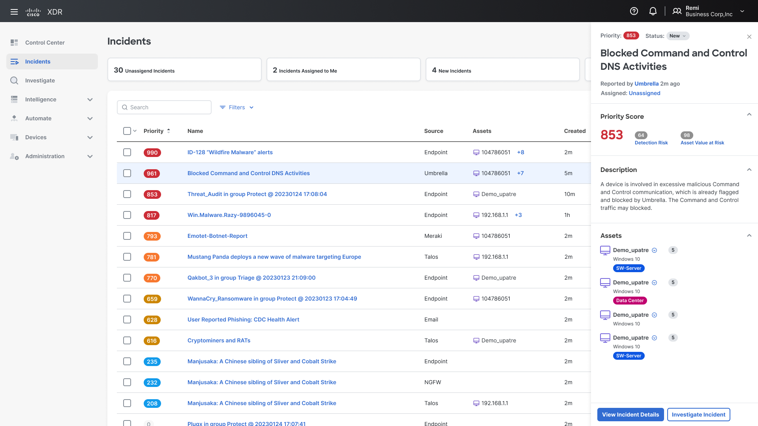Collapse the Assets section
The height and width of the screenshot is (426, 758).
[x=749, y=235]
